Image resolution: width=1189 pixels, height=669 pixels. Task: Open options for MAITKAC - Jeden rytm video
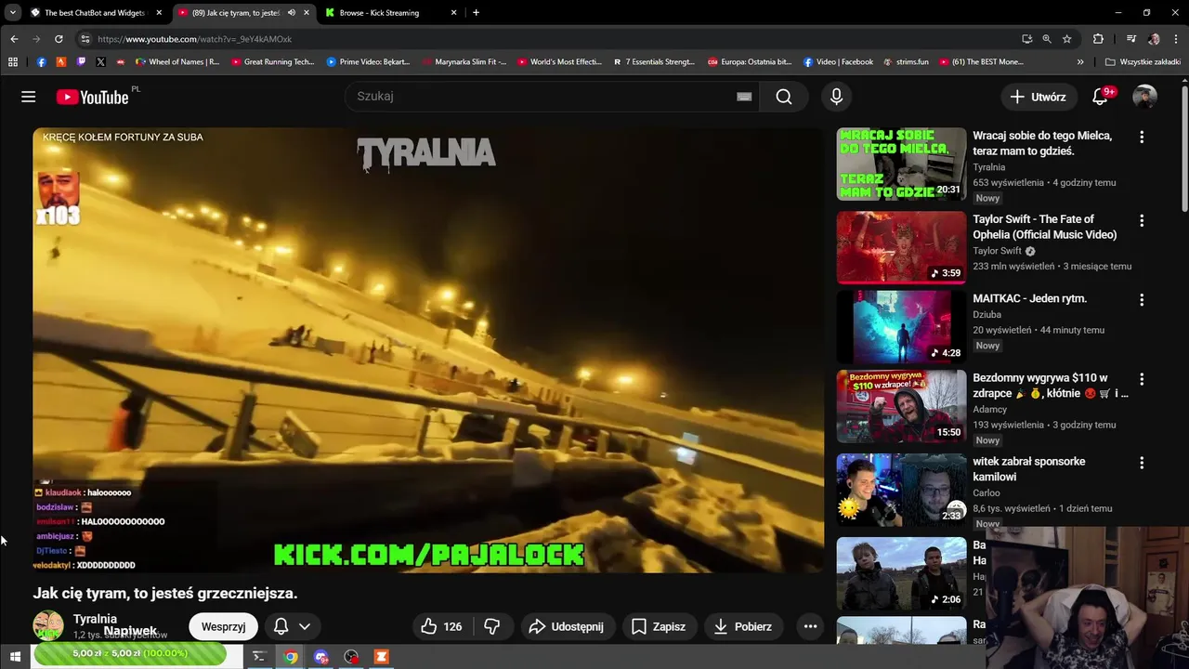pos(1142,300)
